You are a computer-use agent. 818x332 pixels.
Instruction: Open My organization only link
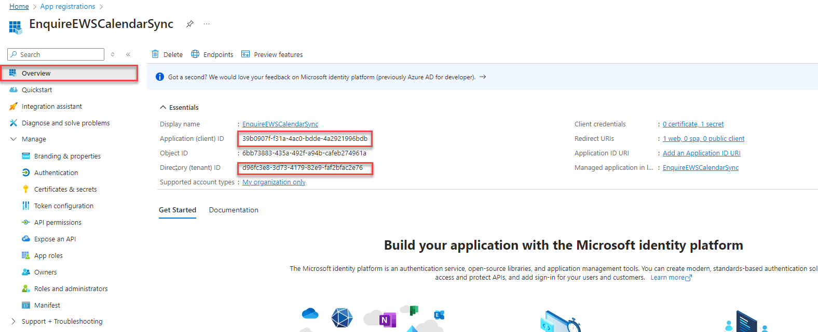[x=274, y=182]
